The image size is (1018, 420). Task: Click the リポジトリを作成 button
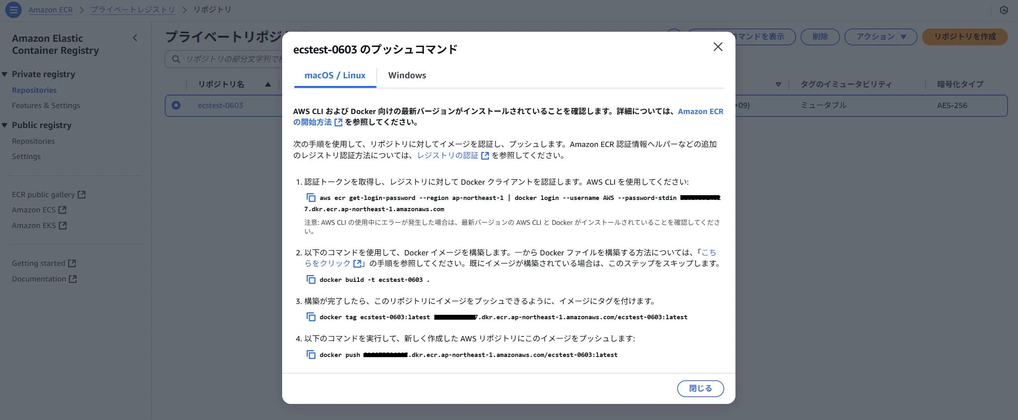(965, 37)
